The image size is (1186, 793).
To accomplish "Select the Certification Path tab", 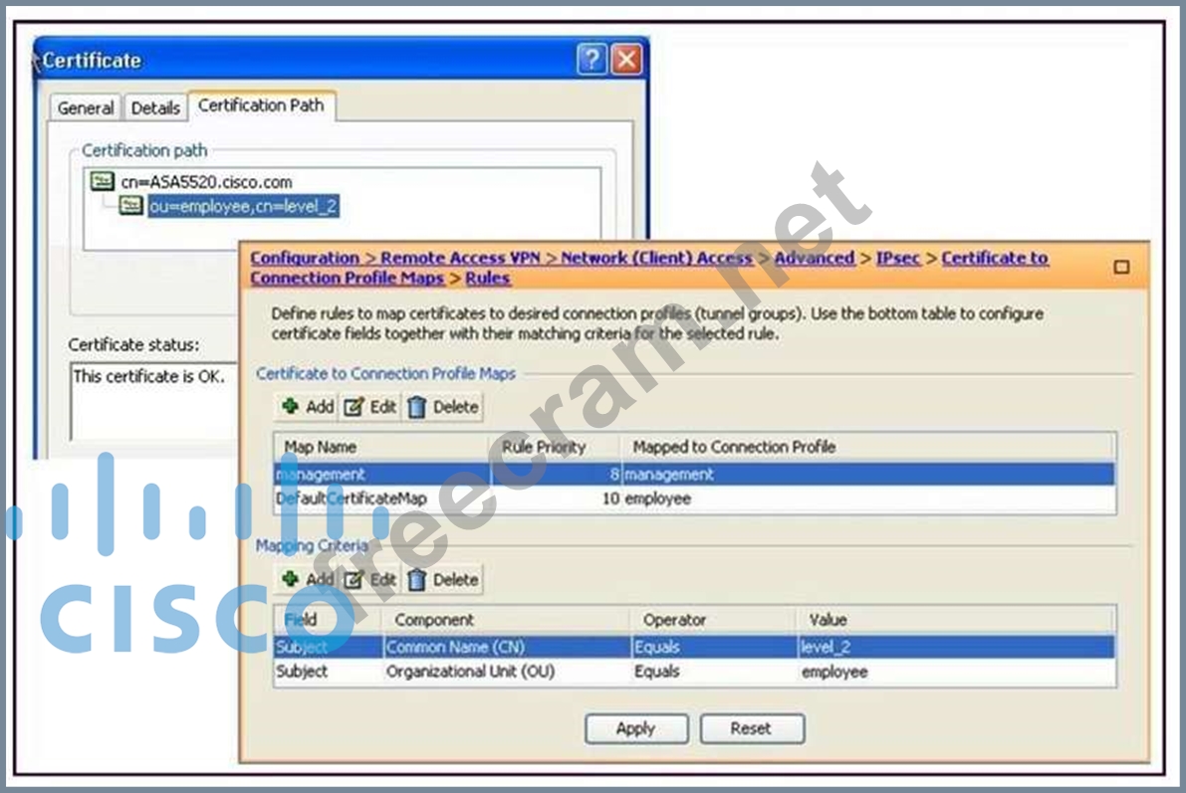I will (x=261, y=105).
